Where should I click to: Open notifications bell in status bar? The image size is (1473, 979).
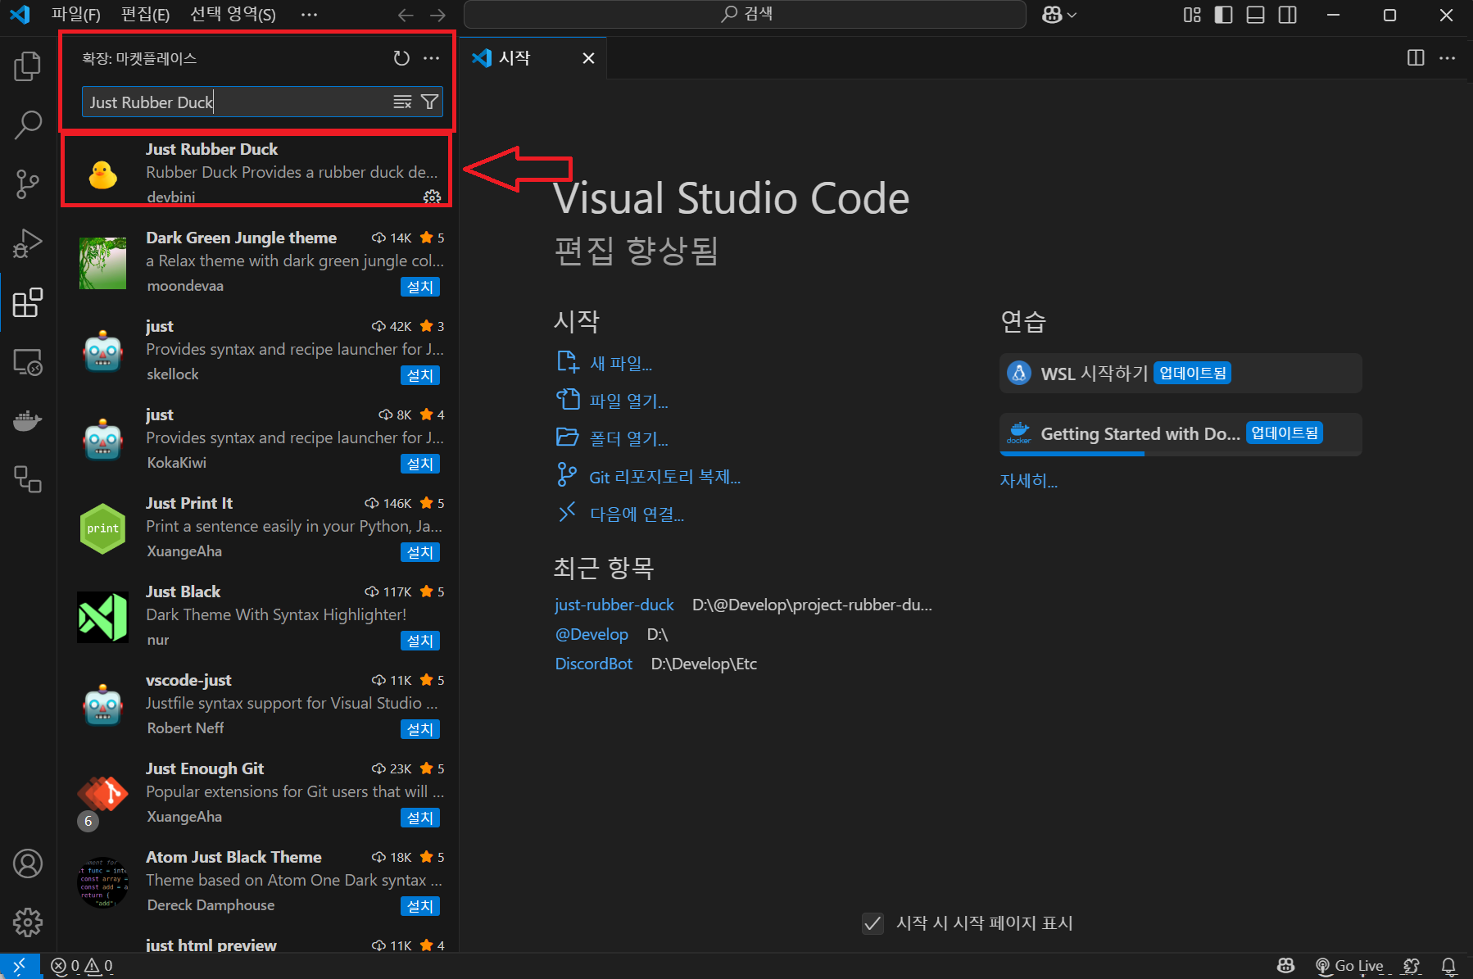(1448, 966)
